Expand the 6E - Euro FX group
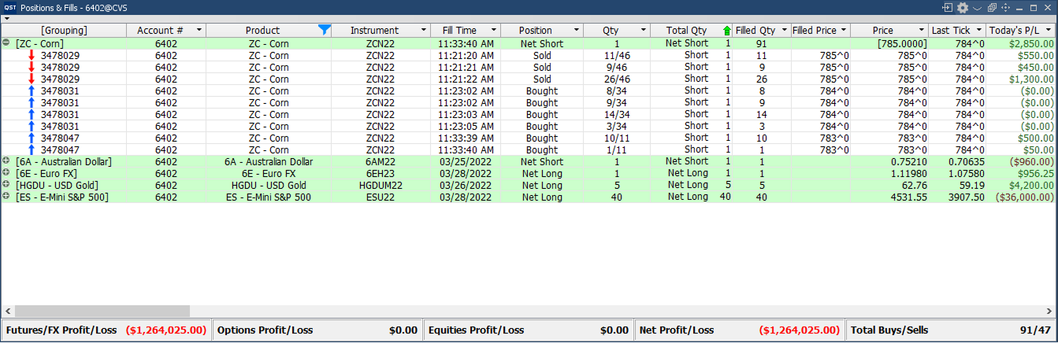This screenshot has width=1058, height=343. (6, 173)
